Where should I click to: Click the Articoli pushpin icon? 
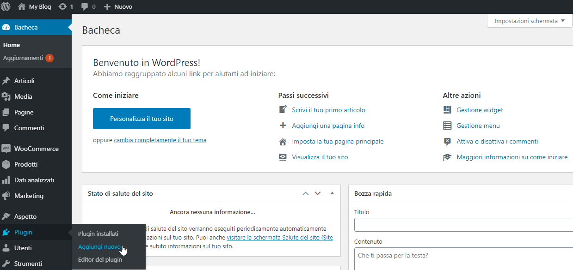(6, 81)
